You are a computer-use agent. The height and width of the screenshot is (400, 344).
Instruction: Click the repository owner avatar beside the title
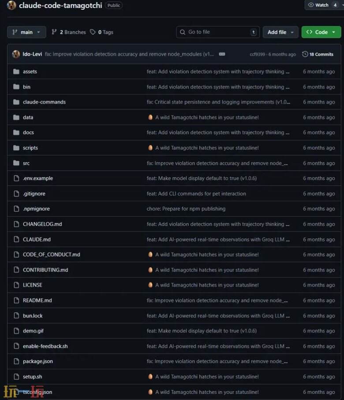click(x=11, y=5)
